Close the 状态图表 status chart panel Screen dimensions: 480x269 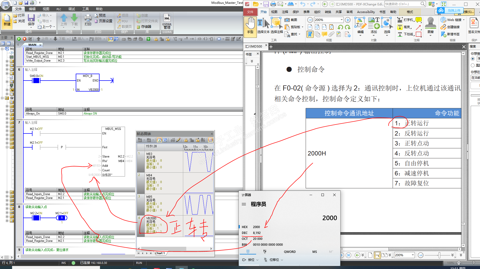(x=212, y=134)
